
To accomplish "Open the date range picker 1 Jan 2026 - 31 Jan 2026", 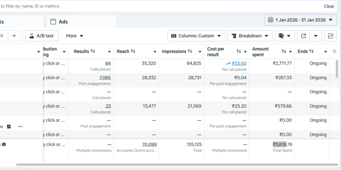I will (x=300, y=20).
